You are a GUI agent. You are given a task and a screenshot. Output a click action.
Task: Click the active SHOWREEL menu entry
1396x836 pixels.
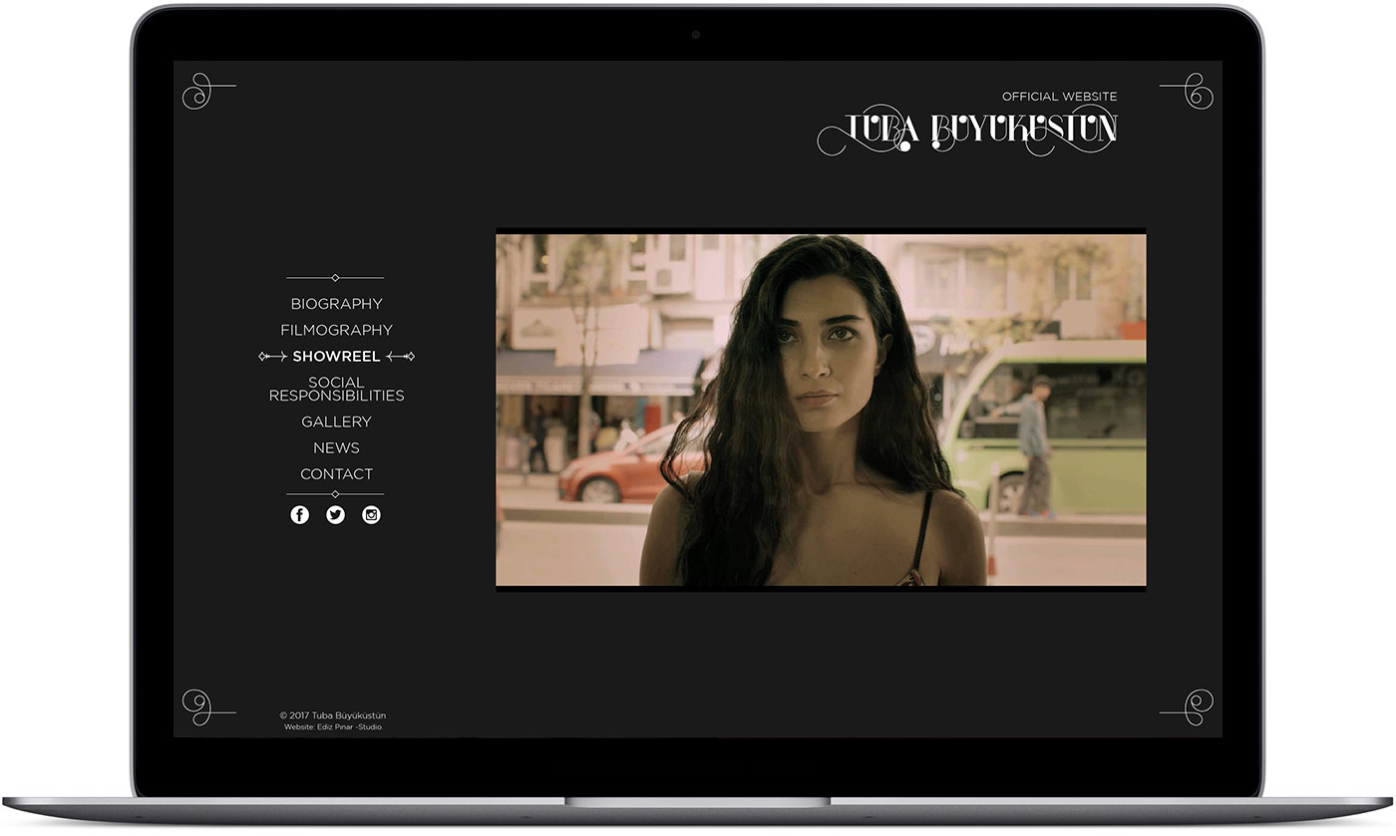click(x=335, y=356)
